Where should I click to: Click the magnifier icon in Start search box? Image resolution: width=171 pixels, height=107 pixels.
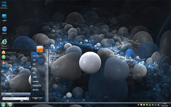pos(27,98)
